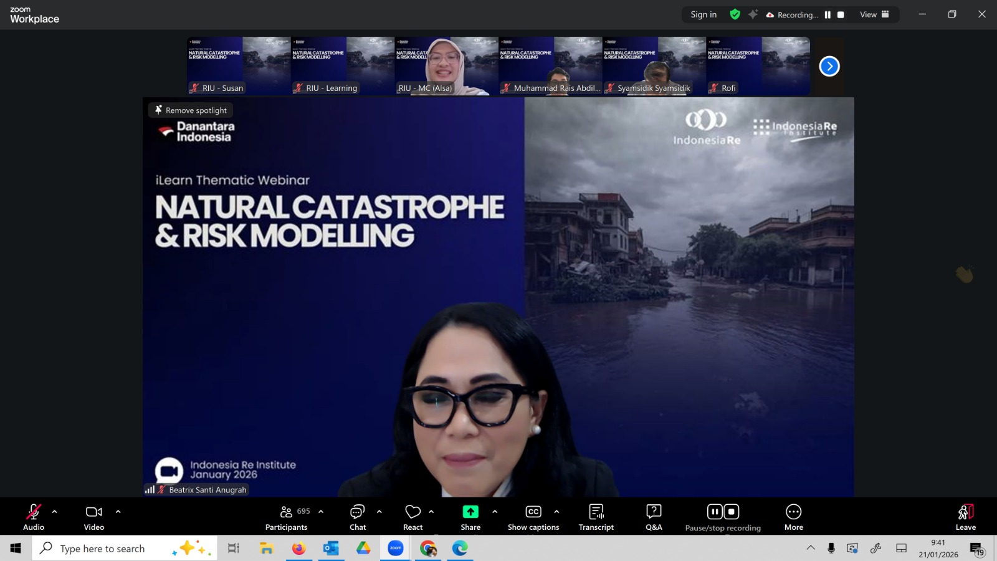
Task: Open the Chat panel
Action: click(358, 517)
